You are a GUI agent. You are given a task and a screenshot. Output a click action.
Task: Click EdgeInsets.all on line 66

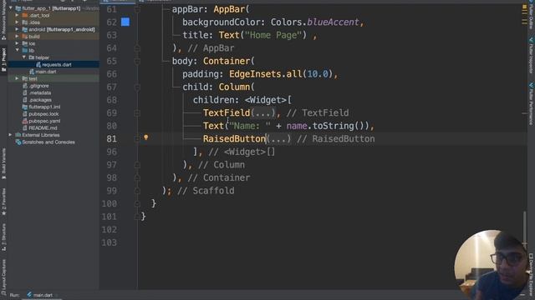point(266,74)
